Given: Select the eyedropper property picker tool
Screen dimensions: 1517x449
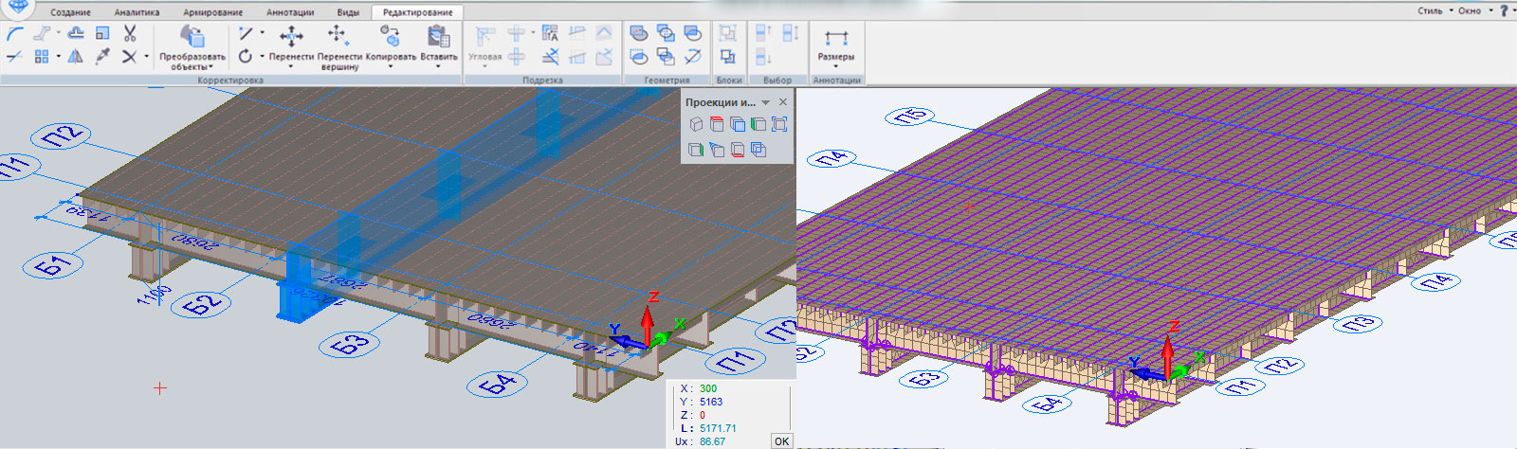Looking at the screenshot, I should [102, 57].
